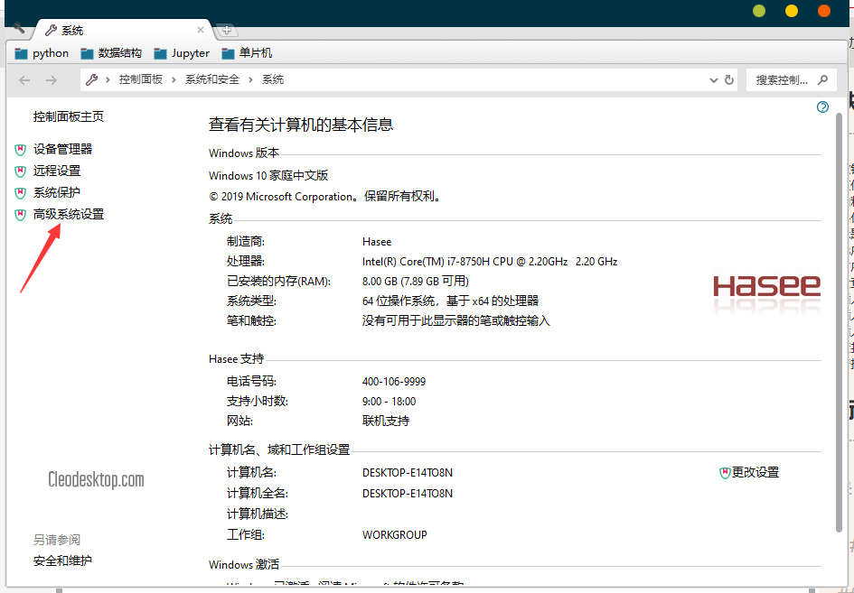
Task: Expand address bar history dropdown
Action: (x=714, y=80)
